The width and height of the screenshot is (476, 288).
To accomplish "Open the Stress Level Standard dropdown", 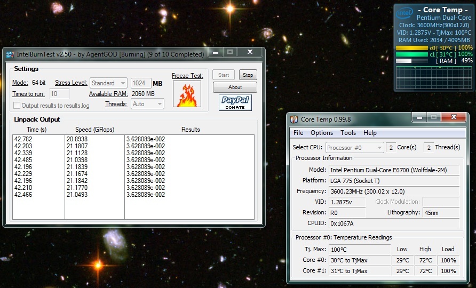I will [108, 83].
